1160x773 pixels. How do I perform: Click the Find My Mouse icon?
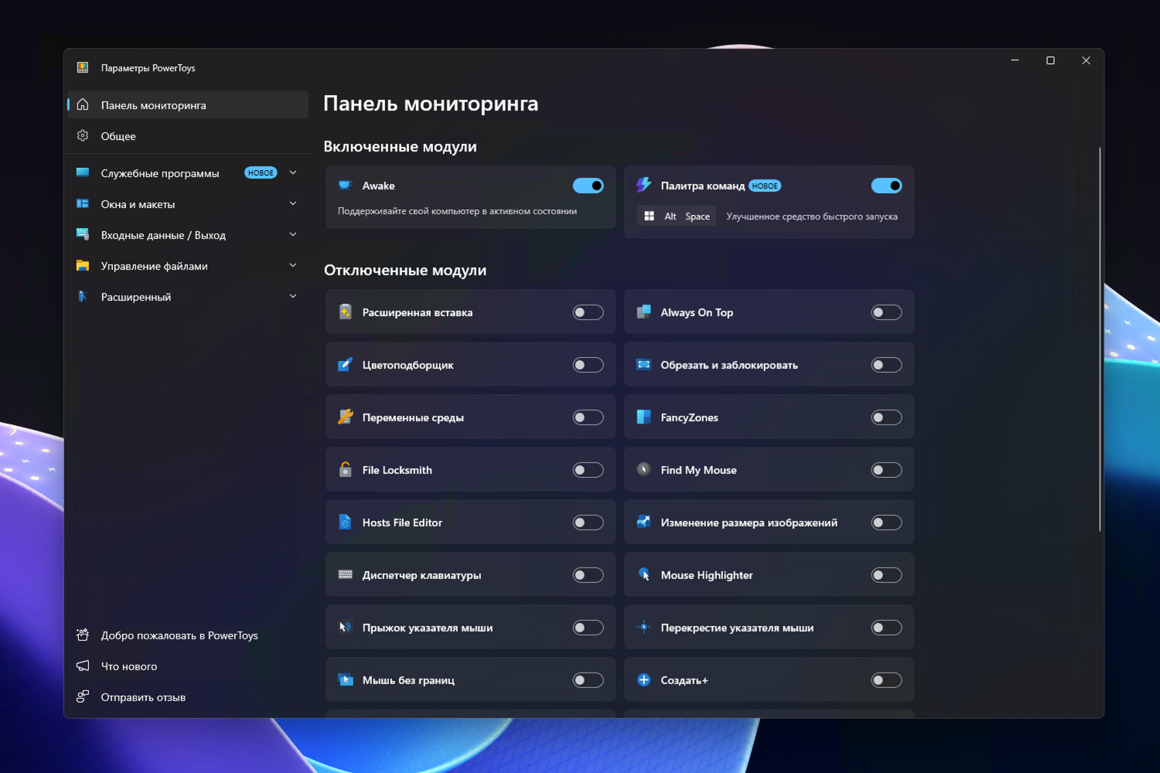pos(643,470)
